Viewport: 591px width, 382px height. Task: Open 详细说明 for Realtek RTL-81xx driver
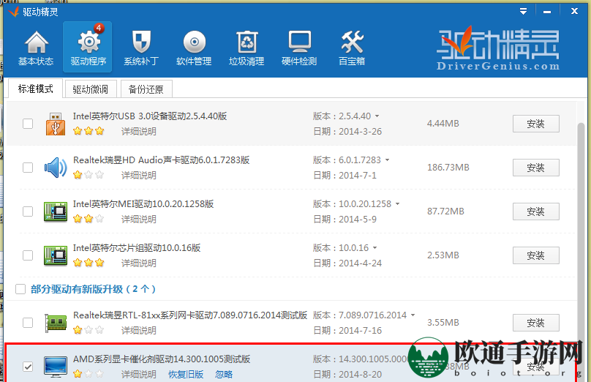139,330
